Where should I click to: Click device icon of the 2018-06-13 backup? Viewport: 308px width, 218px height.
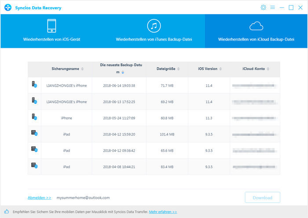34,101
